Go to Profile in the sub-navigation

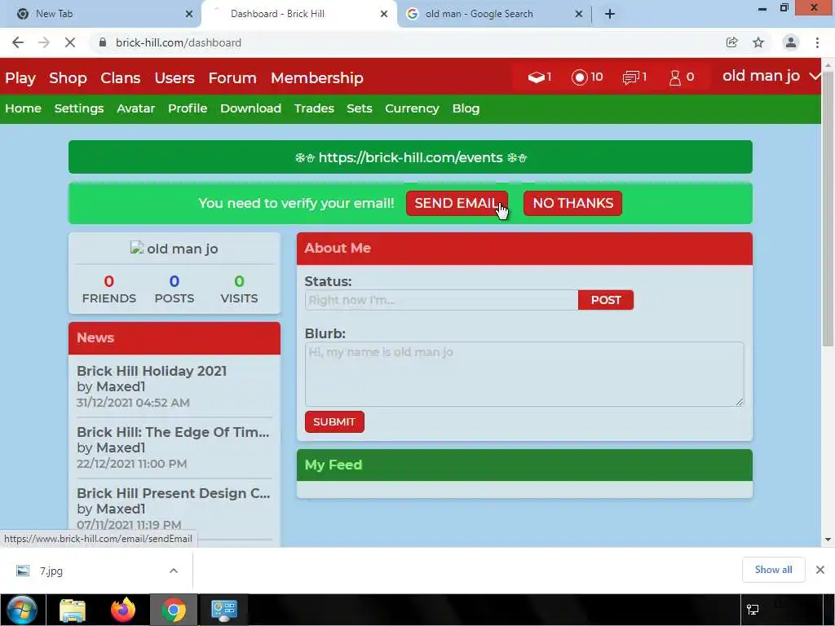188,108
